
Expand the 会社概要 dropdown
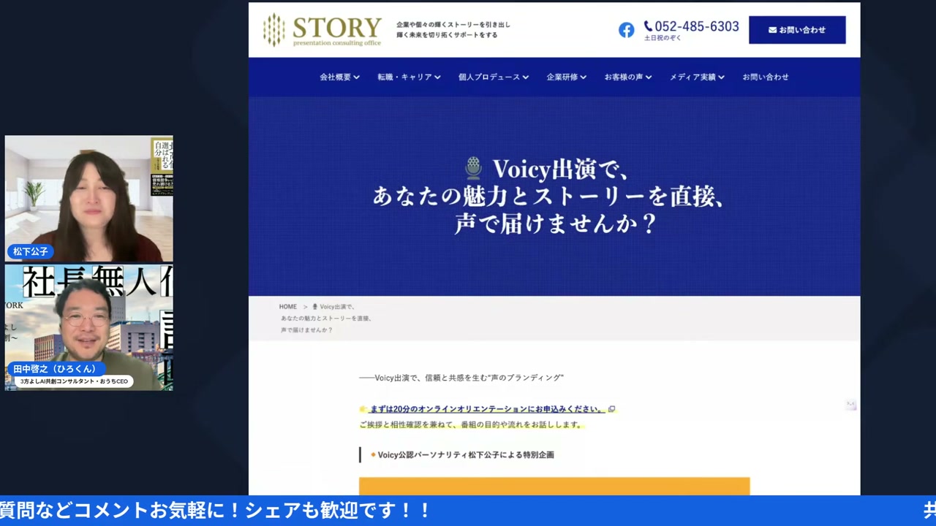pos(339,77)
